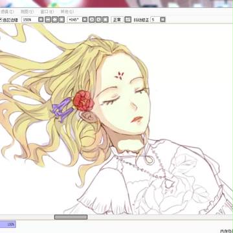Open the 视图 (View) menu
The height and width of the screenshot is (233, 233).
(27, 12)
